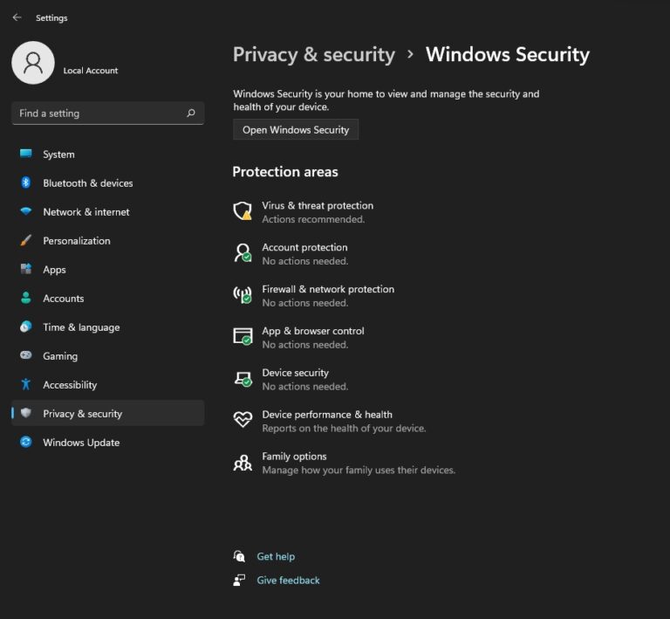Click the System monitor icon

click(26, 154)
